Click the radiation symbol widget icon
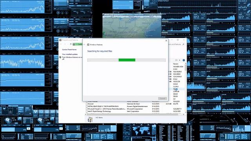Image resolution: width=251 pixels, height=141 pixels. point(35,112)
